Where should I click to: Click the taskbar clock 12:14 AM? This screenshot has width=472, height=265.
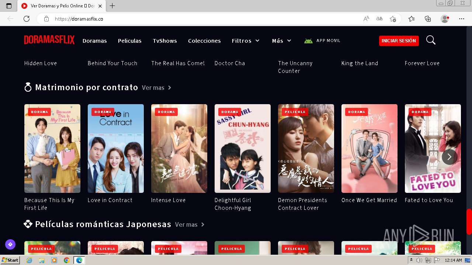[454, 260]
